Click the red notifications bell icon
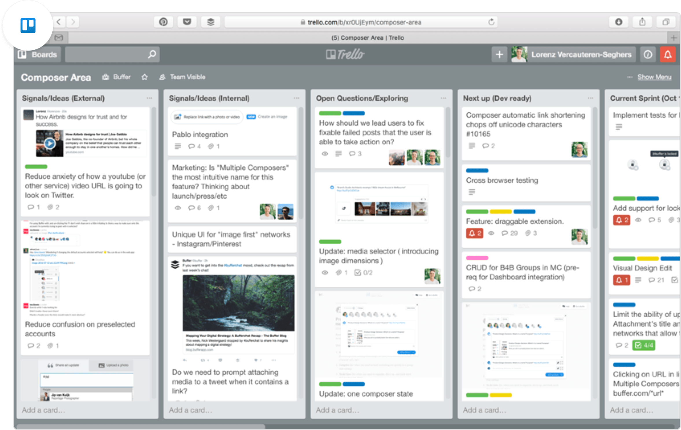The width and height of the screenshot is (681, 430). pyautogui.click(x=667, y=55)
